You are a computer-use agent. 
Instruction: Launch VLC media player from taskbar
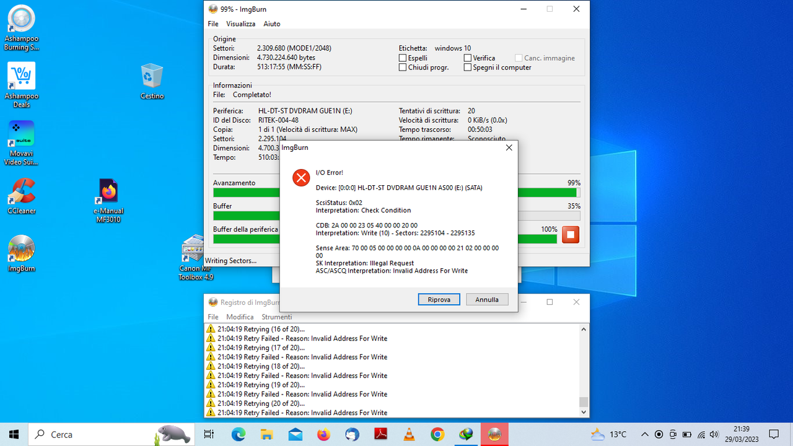click(x=409, y=434)
